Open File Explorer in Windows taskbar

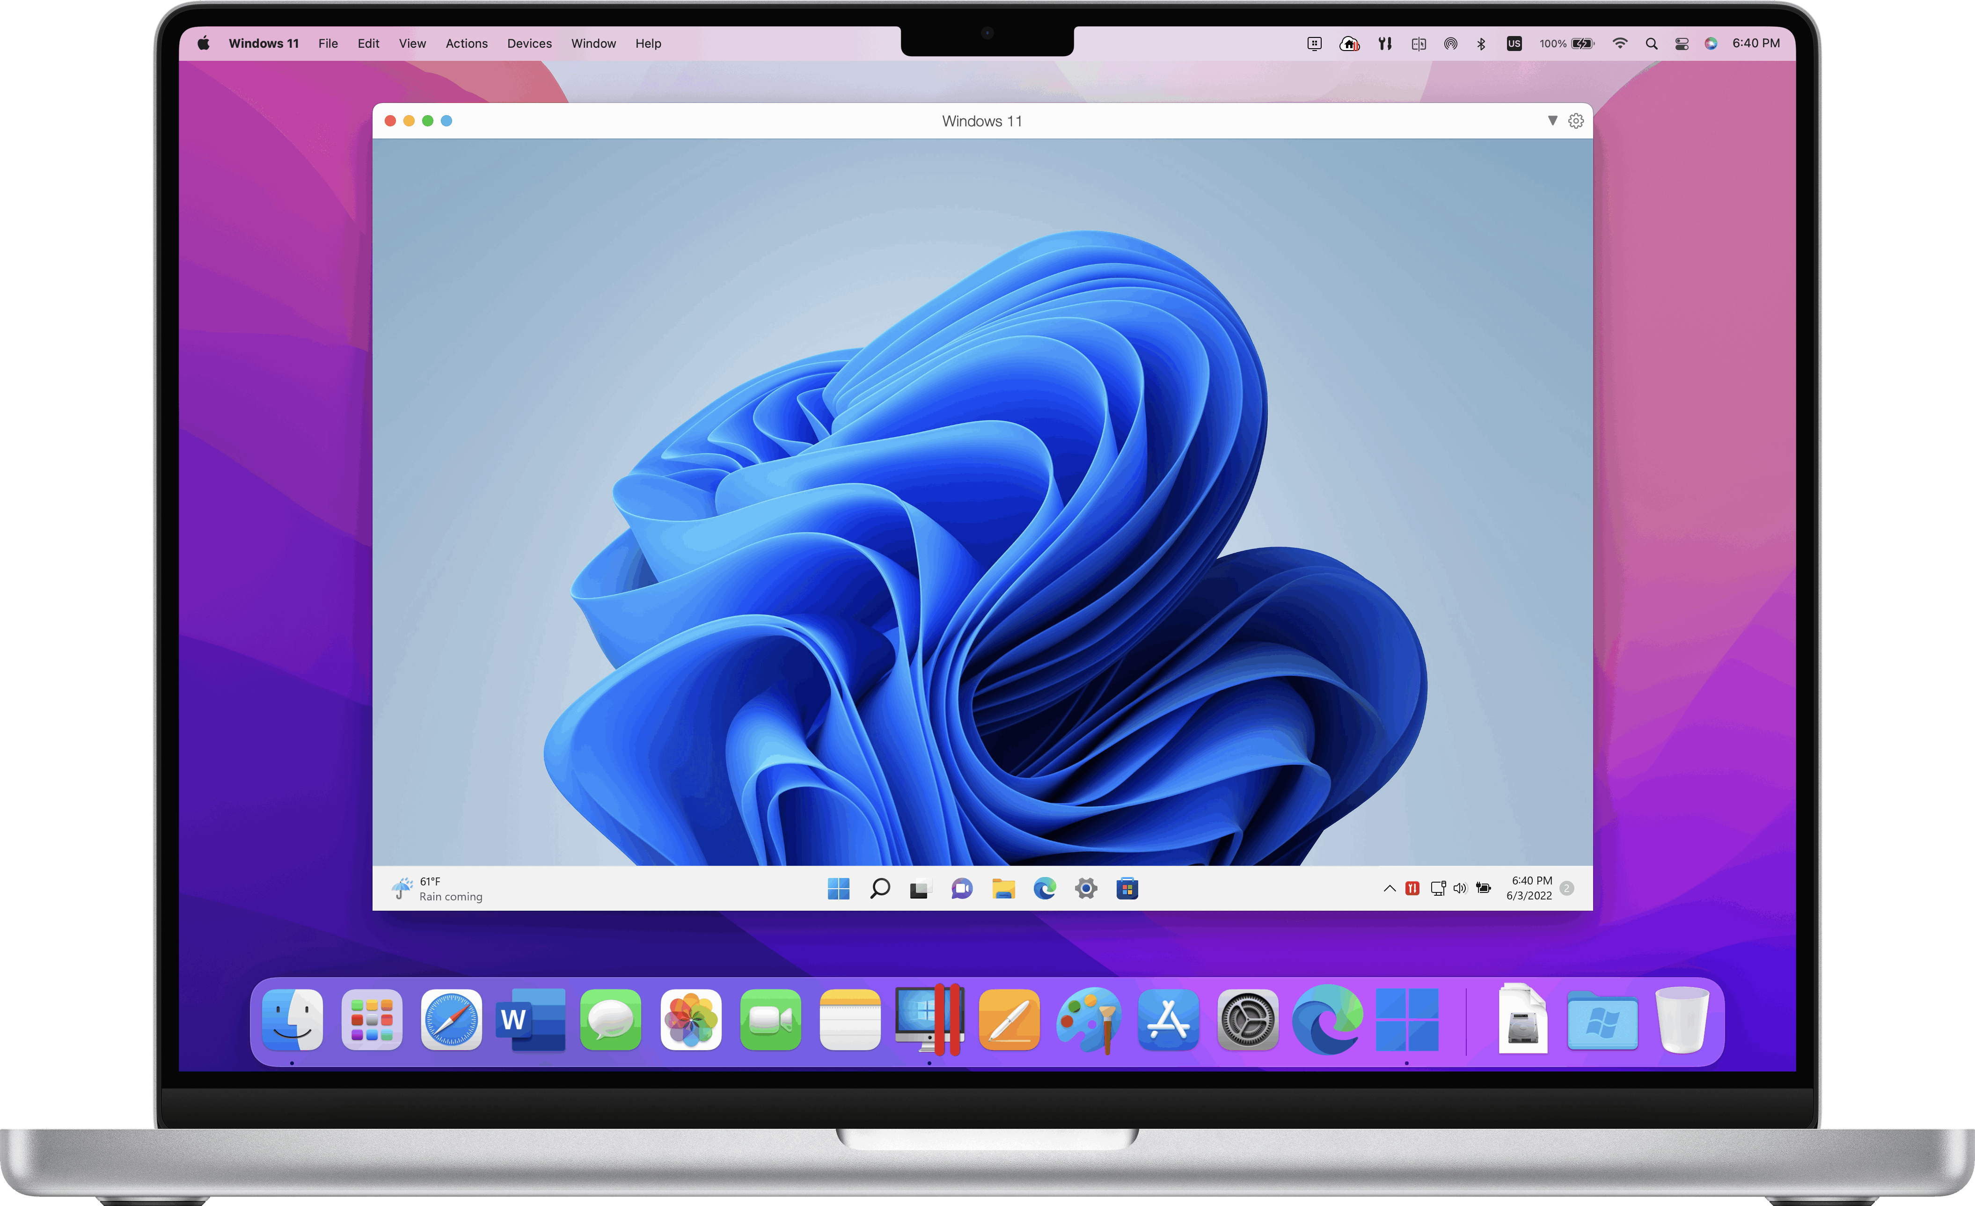(1003, 889)
